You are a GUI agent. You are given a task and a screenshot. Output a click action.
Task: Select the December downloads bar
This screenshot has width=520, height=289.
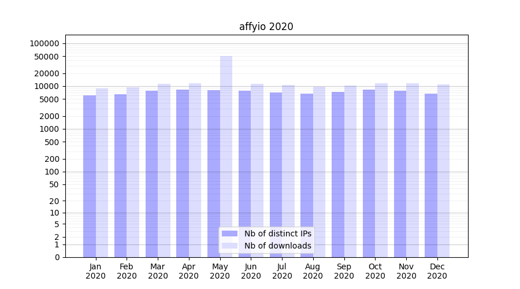pos(444,173)
